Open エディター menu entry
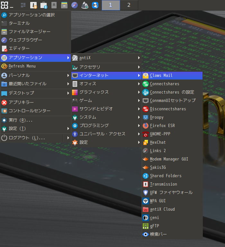This screenshot has width=225, height=247. [x=36, y=49]
